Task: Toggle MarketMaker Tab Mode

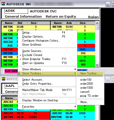Action: 48,90
